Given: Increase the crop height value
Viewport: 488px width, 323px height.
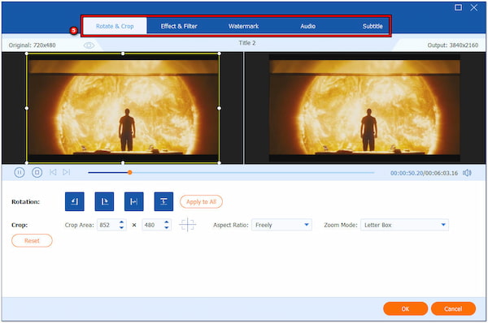Looking at the screenshot, I should tap(167, 222).
